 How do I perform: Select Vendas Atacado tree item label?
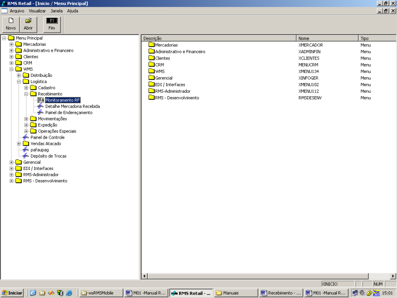pyautogui.click(x=46, y=143)
